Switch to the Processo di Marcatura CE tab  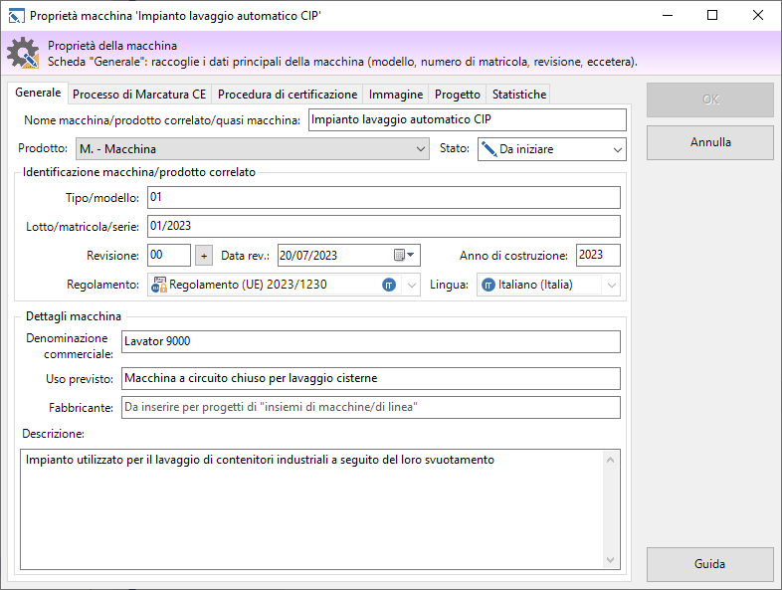139,95
